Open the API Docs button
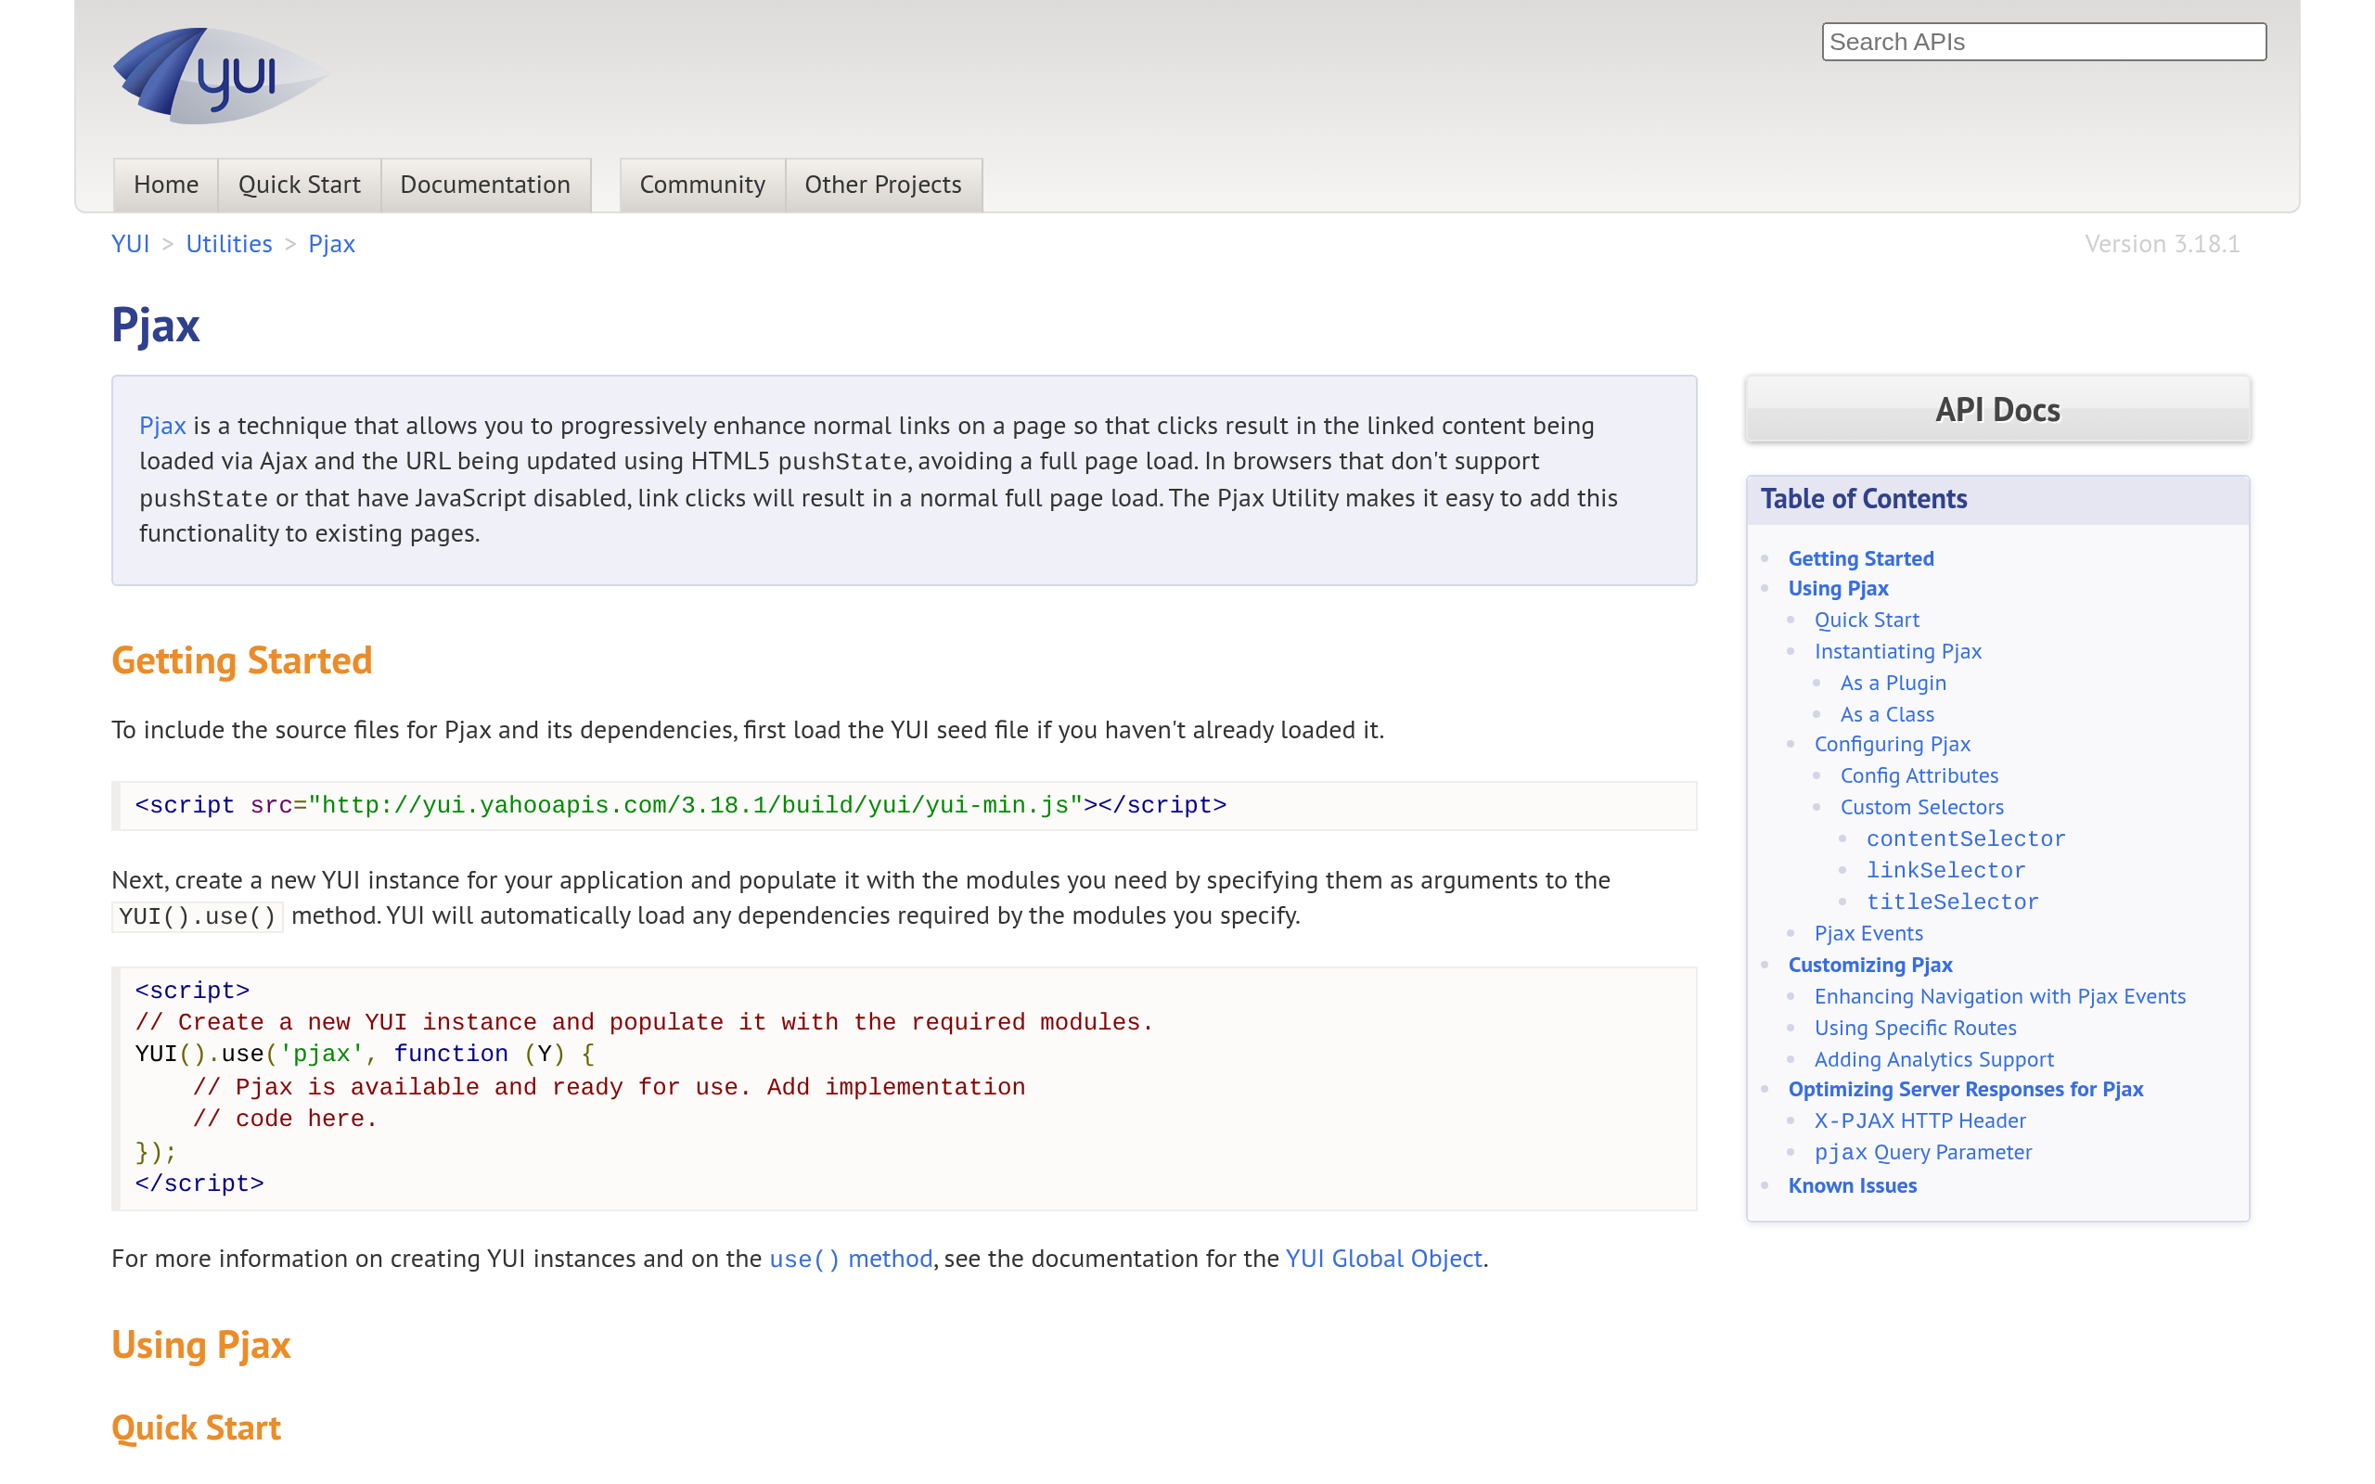The image size is (2375, 1484). [1998, 409]
